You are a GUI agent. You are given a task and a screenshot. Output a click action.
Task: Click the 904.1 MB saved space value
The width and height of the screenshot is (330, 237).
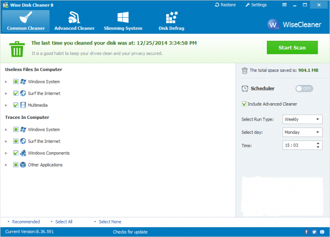pos(308,70)
